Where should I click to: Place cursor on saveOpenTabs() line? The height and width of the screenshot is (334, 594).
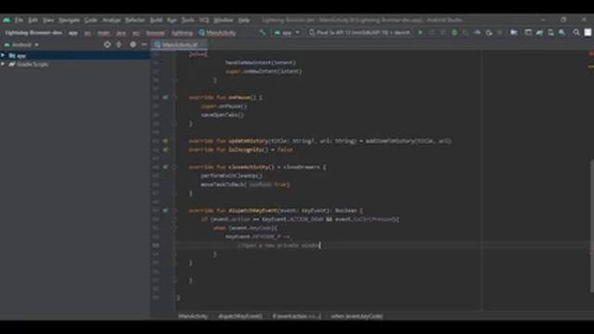point(223,115)
